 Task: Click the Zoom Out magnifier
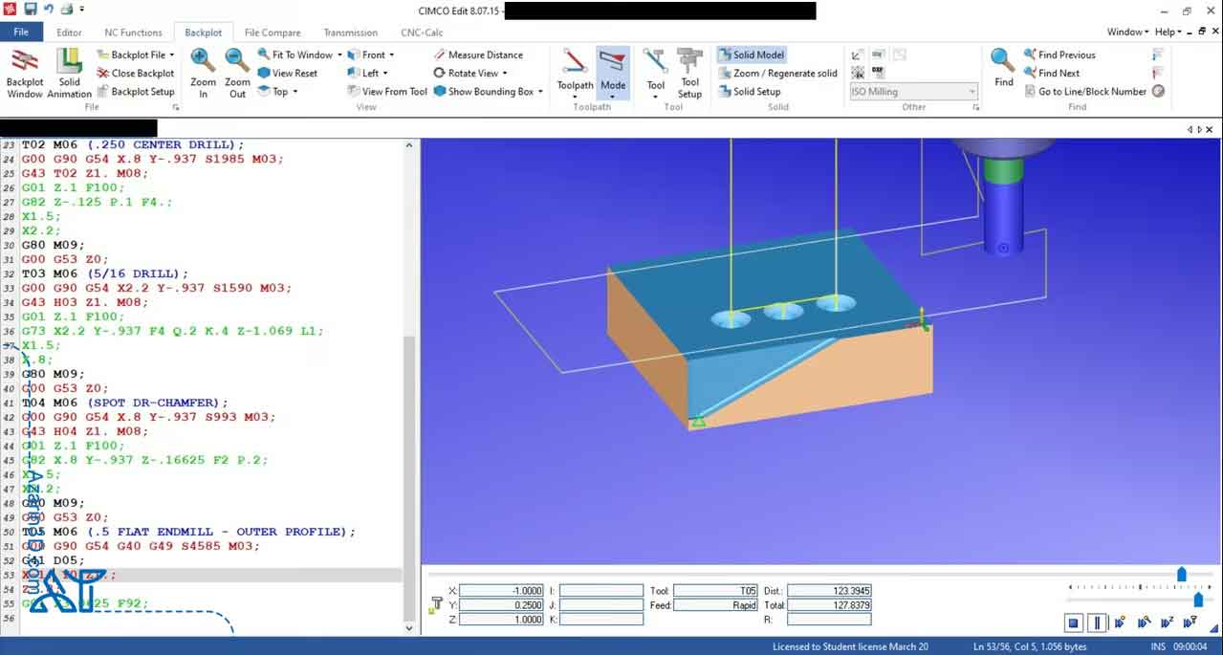237,73
